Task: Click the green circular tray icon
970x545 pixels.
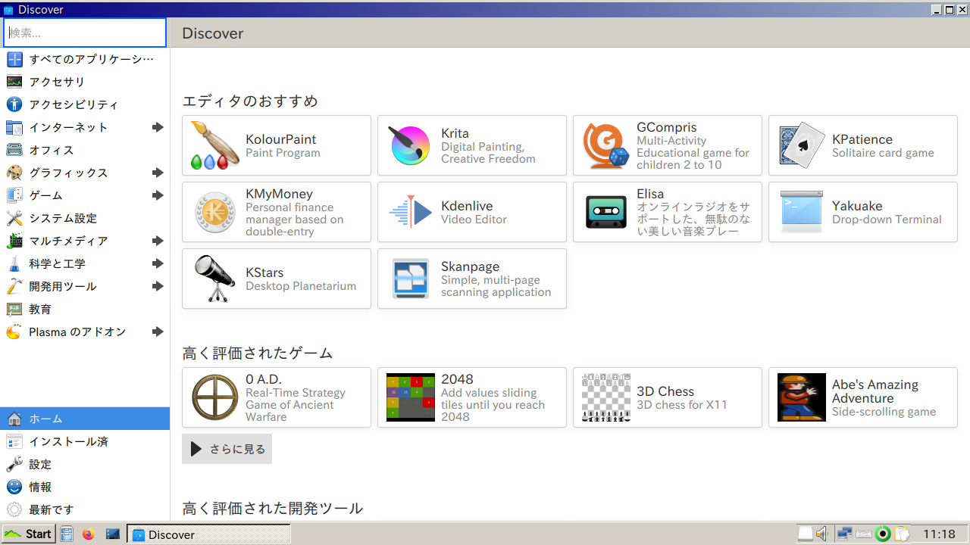Action: pyautogui.click(x=883, y=534)
